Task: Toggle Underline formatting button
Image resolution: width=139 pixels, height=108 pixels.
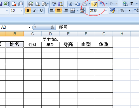Action: pyautogui.click(x=41, y=11)
